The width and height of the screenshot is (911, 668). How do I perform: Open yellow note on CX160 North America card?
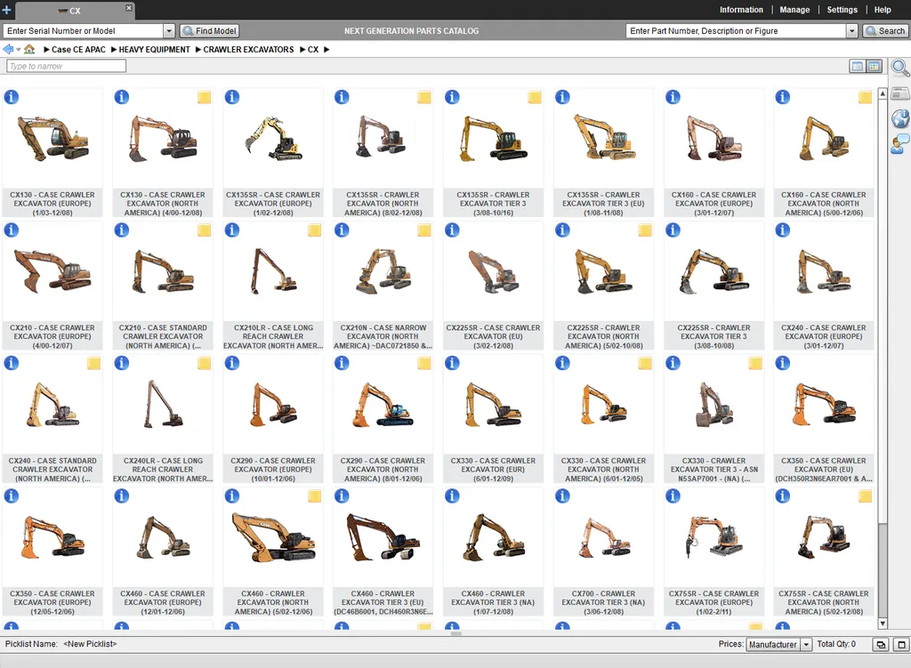(865, 97)
